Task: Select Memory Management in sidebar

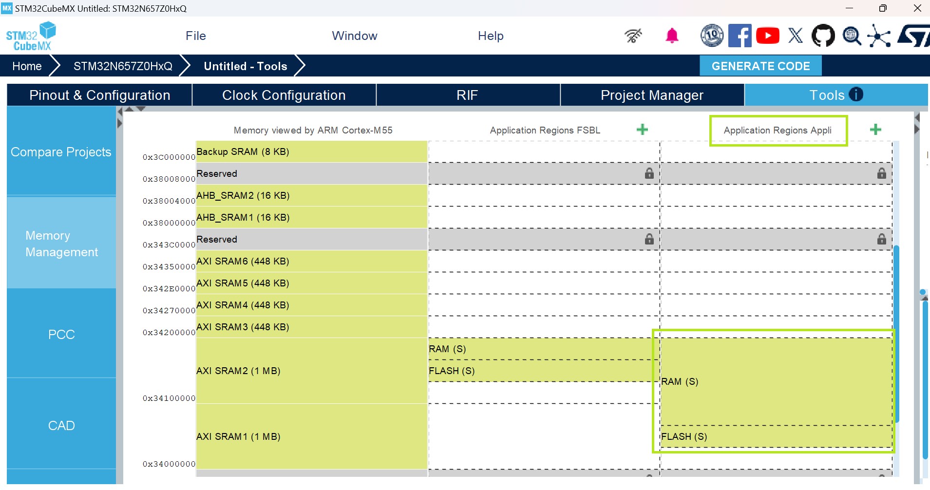Action: 61,244
